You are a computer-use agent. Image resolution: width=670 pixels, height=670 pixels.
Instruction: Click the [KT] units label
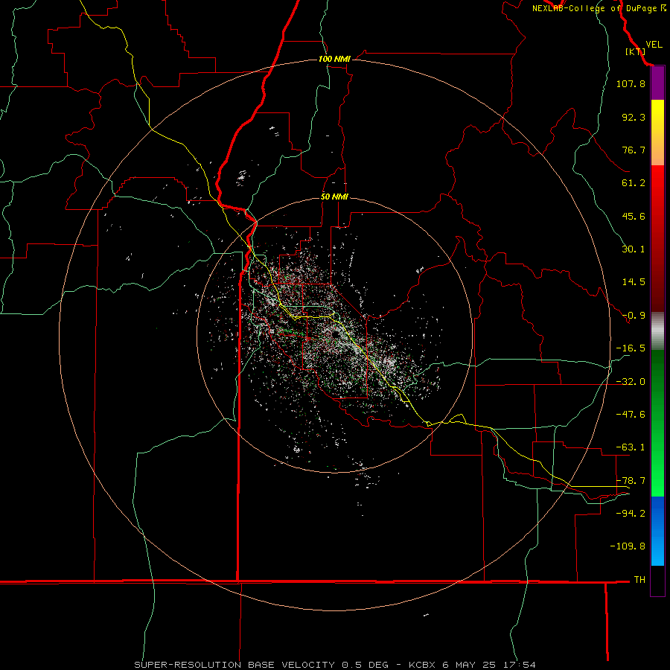click(636, 51)
